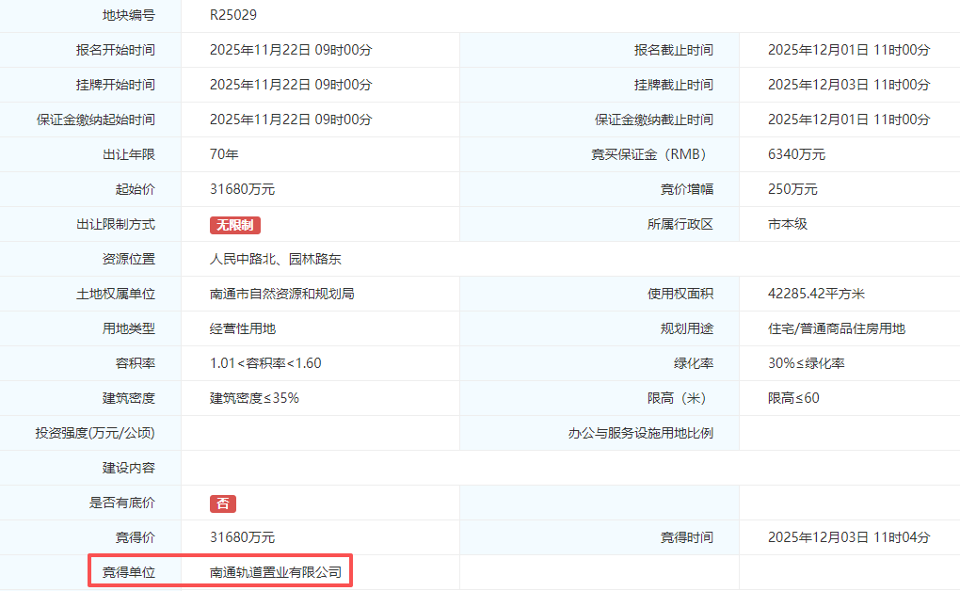Click the 南通市自然资源和规划局 ownership unit text
The height and width of the screenshot is (591, 960).
click(x=281, y=294)
